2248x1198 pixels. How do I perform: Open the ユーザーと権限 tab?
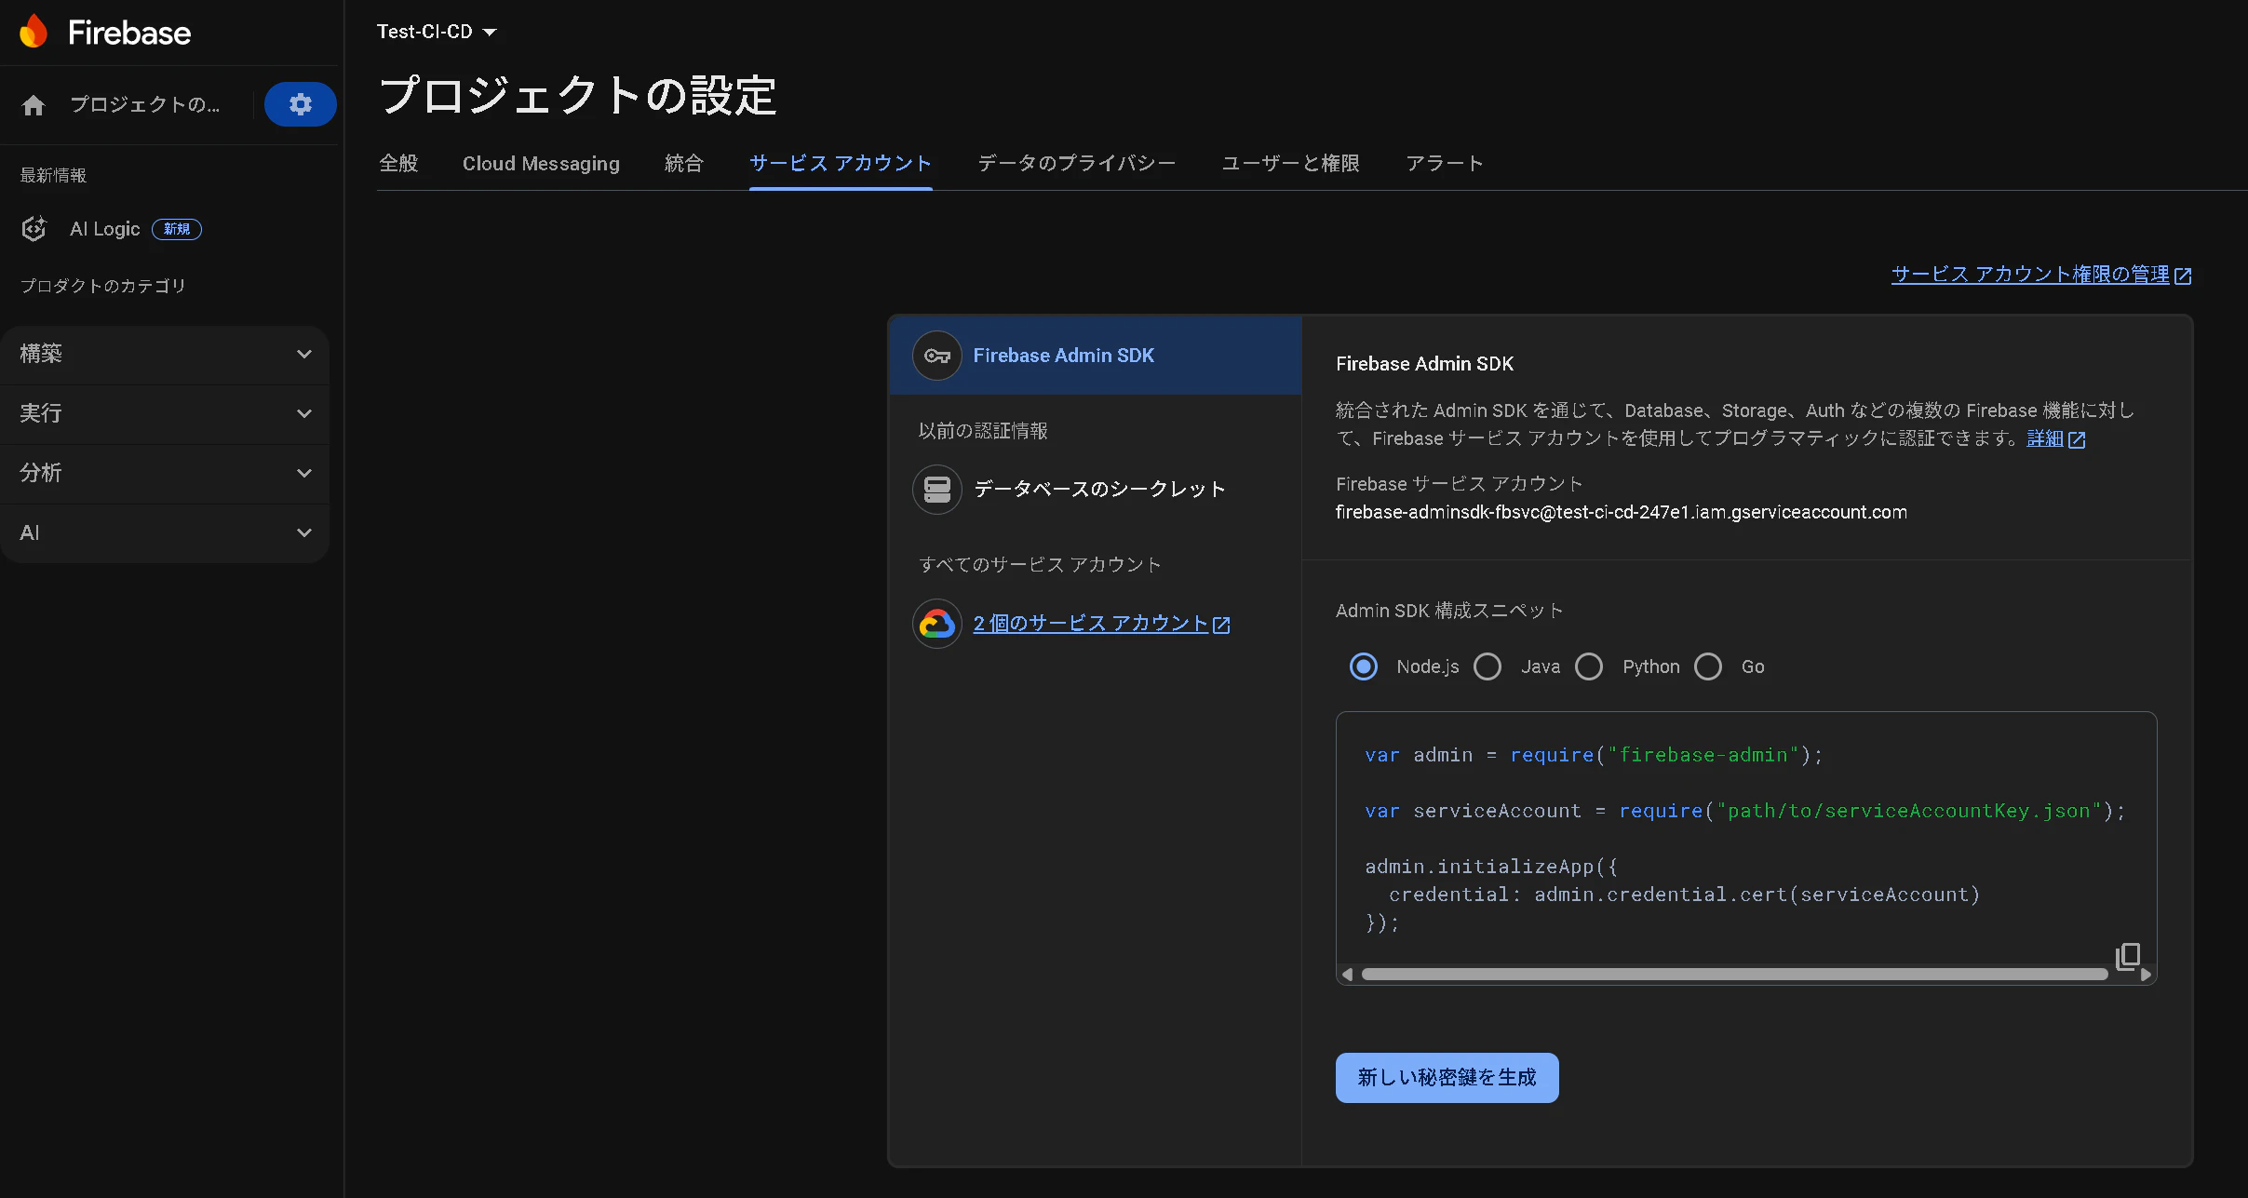(x=1290, y=164)
